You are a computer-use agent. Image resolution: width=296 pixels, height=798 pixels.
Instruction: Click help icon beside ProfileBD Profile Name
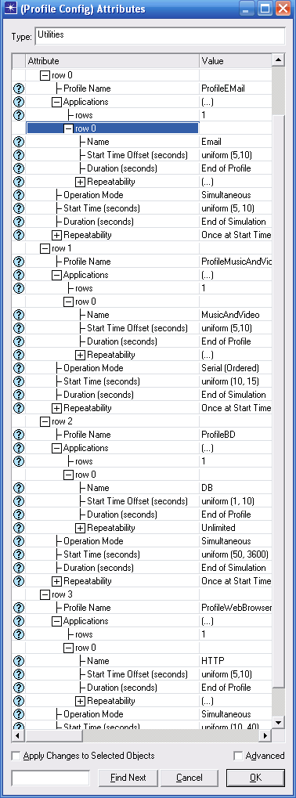(18, 435)
